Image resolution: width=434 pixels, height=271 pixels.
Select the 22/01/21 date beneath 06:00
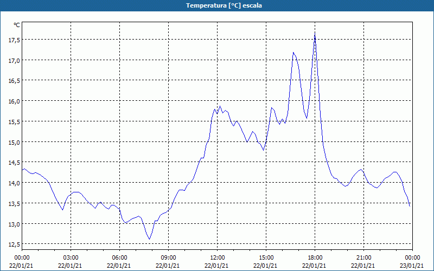[119, 266]
